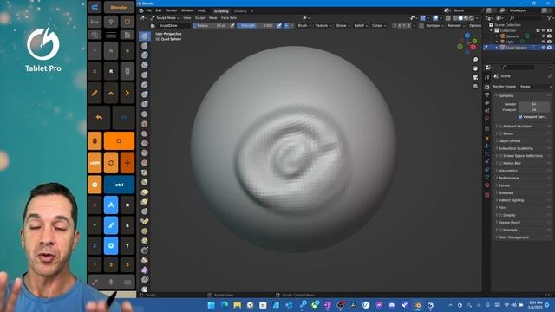Open Edit menu
This screenshot has width=555, height=312.
point(159,10)
